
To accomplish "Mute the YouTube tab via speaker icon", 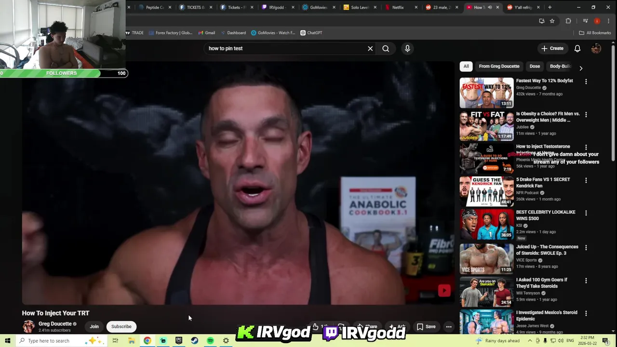I will click(x=490, y=7).
